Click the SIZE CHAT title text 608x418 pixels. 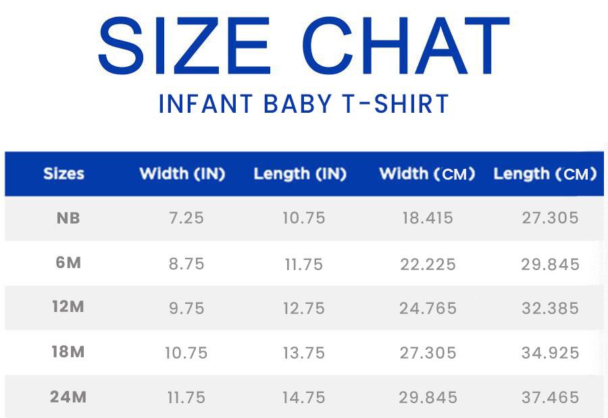pos(303,46)
